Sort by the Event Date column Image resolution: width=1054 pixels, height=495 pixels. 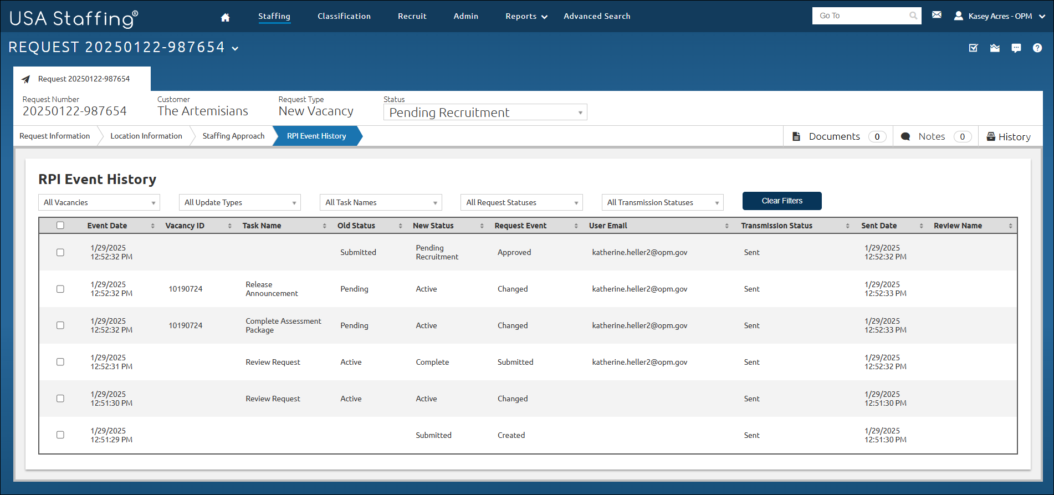pyautogui.click(x=107, y=226)
